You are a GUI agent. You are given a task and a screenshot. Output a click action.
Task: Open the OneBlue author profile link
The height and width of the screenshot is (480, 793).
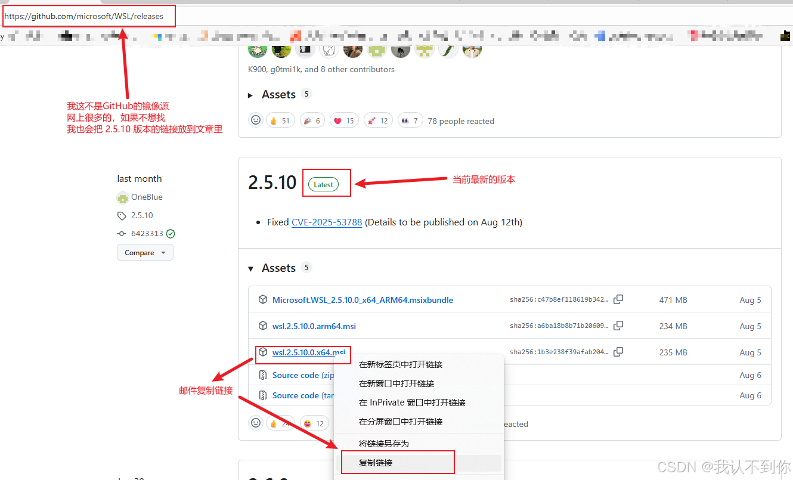coord(147,197)
